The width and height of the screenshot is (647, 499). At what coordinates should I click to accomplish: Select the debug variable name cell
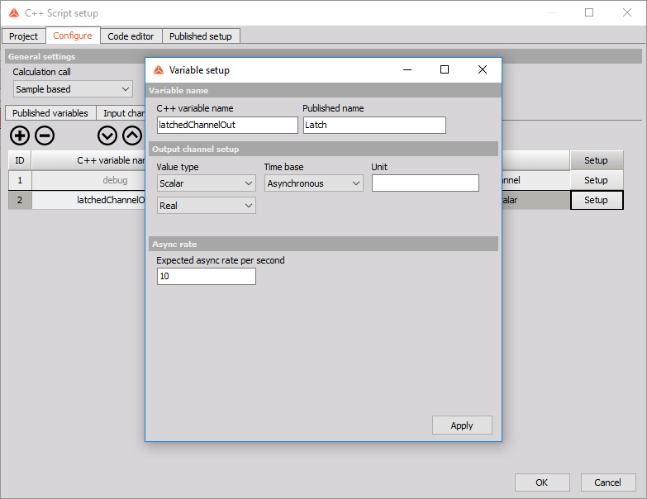(88, 180)
